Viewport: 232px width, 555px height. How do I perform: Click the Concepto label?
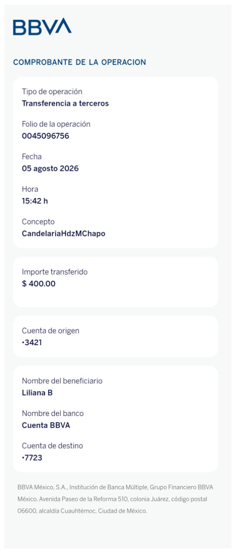38,222
